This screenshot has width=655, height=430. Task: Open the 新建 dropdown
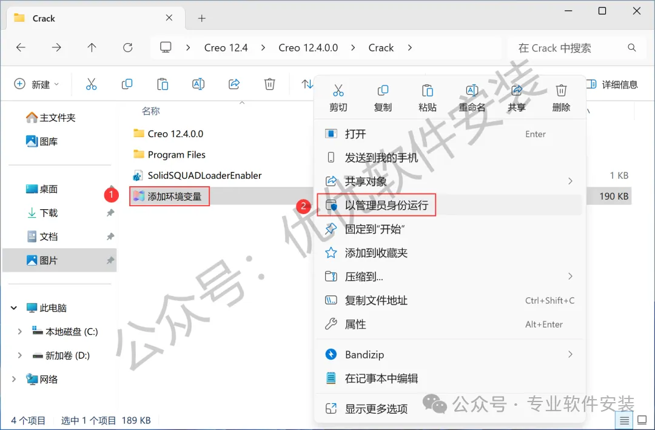[37, 84]
